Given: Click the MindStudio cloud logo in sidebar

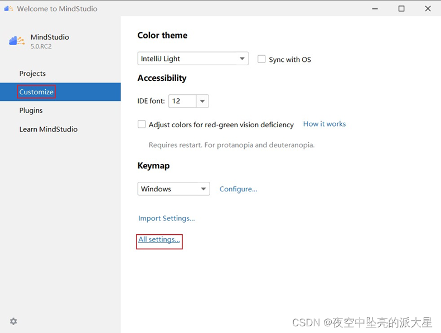Looking at the screenshot, I should tap(17, 41).
